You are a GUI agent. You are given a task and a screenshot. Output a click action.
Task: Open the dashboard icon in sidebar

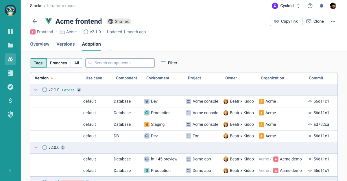coord(10,31)
